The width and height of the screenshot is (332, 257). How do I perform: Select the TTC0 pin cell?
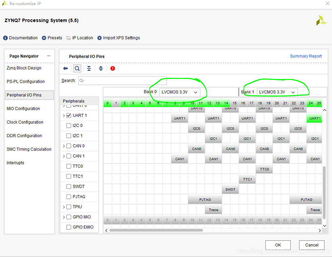click(x=264, y=169)
